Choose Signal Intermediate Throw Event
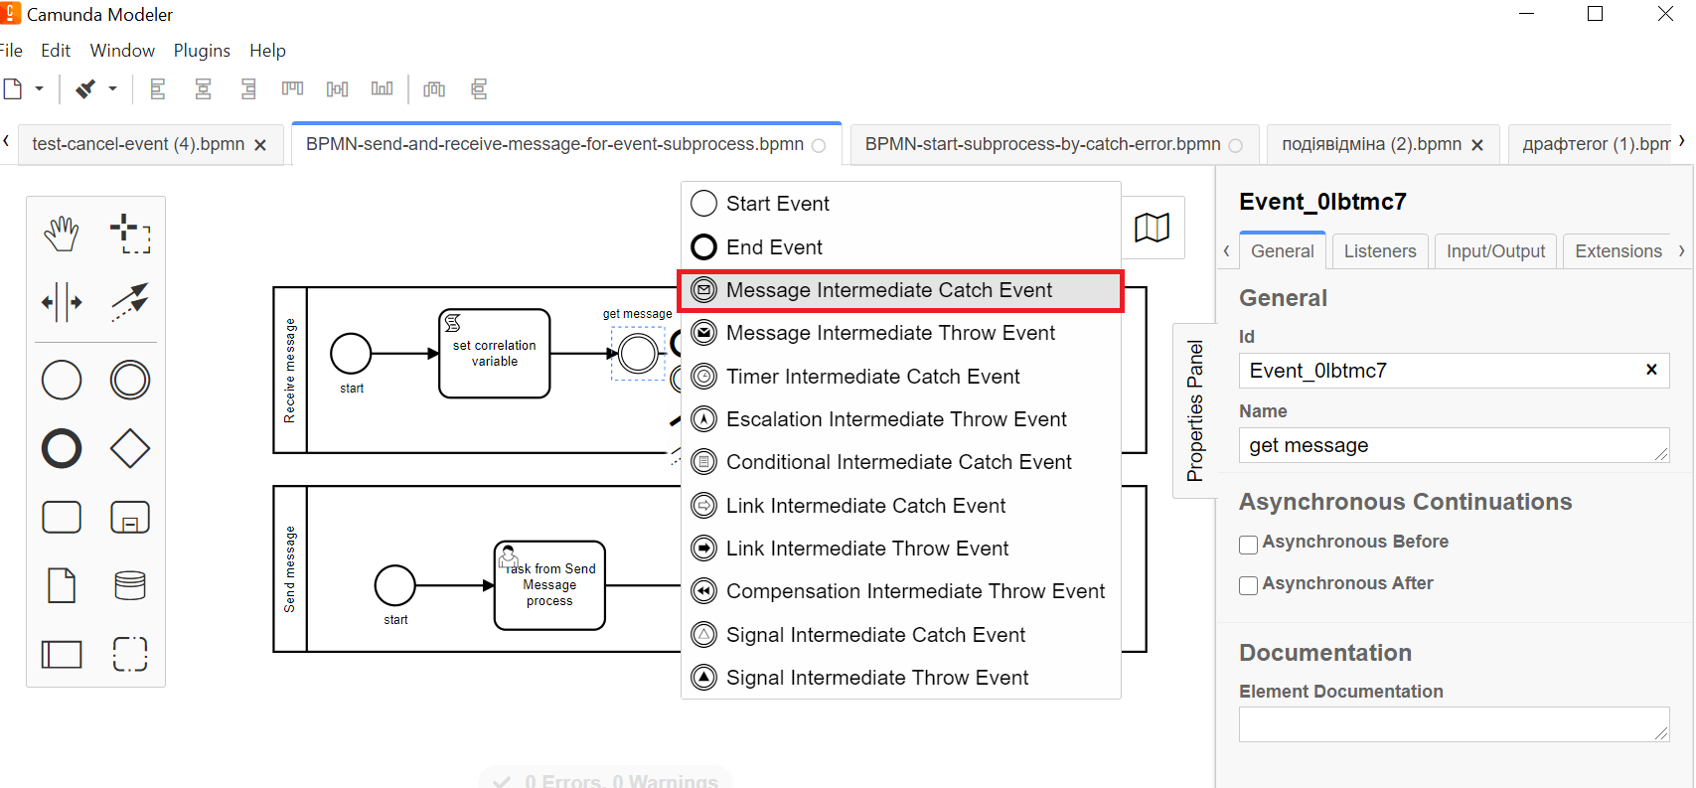The width and height of the screenshot is (1696, 788). (901, 678)
